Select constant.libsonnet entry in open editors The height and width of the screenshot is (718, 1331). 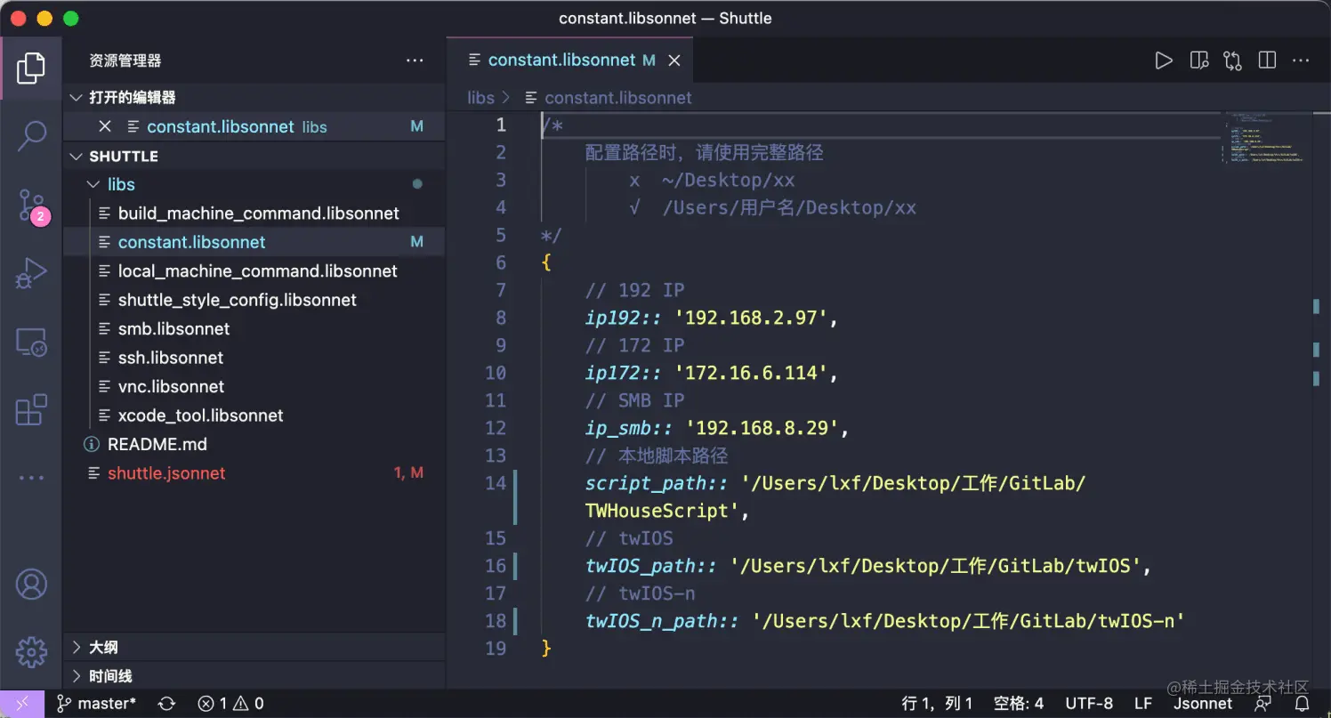[x=254, y=126]
